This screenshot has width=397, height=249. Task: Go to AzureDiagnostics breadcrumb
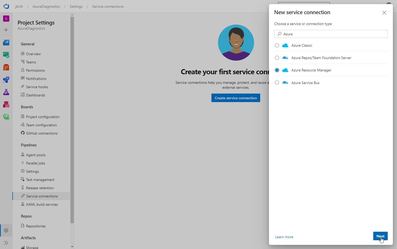pyautogui.click(x=46, y=6)
